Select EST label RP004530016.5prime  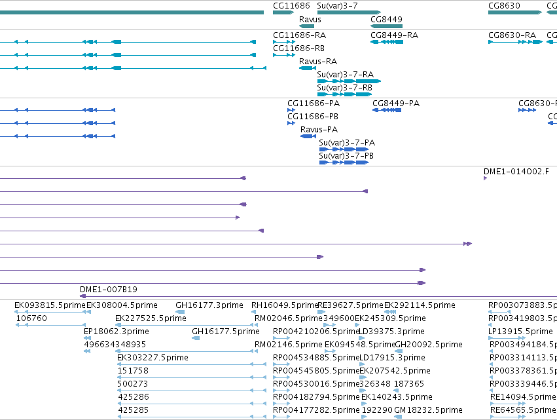pyautogui.click(x=316, y=384)
